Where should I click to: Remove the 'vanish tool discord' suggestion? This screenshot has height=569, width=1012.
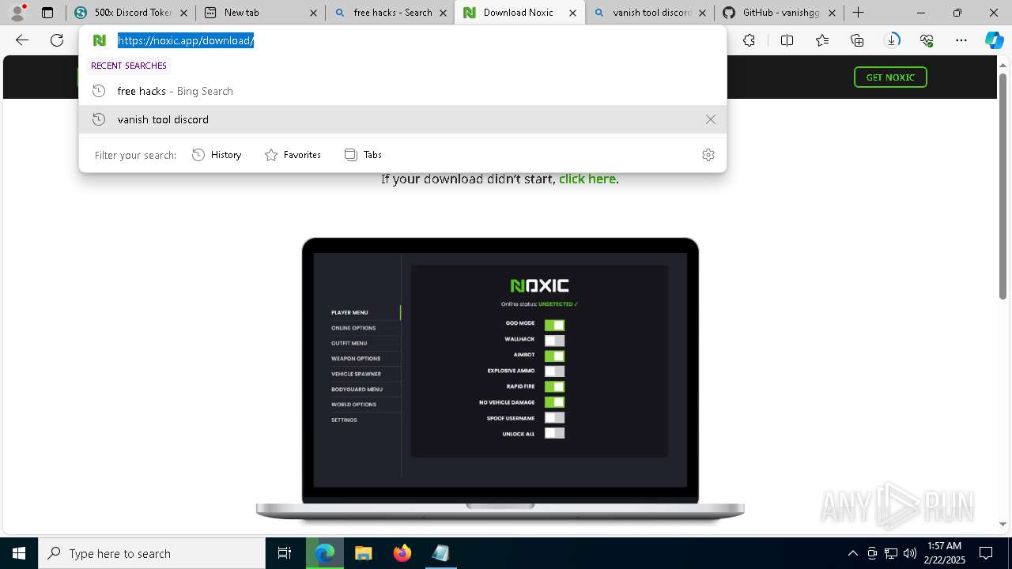(x=711, y=119)
